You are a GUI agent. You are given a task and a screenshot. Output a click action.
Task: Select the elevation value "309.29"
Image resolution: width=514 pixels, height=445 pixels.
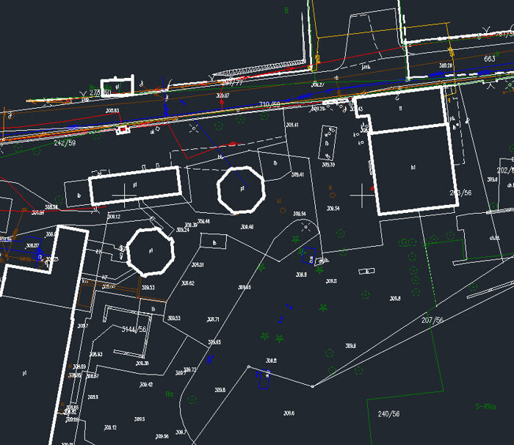point(446,65)
